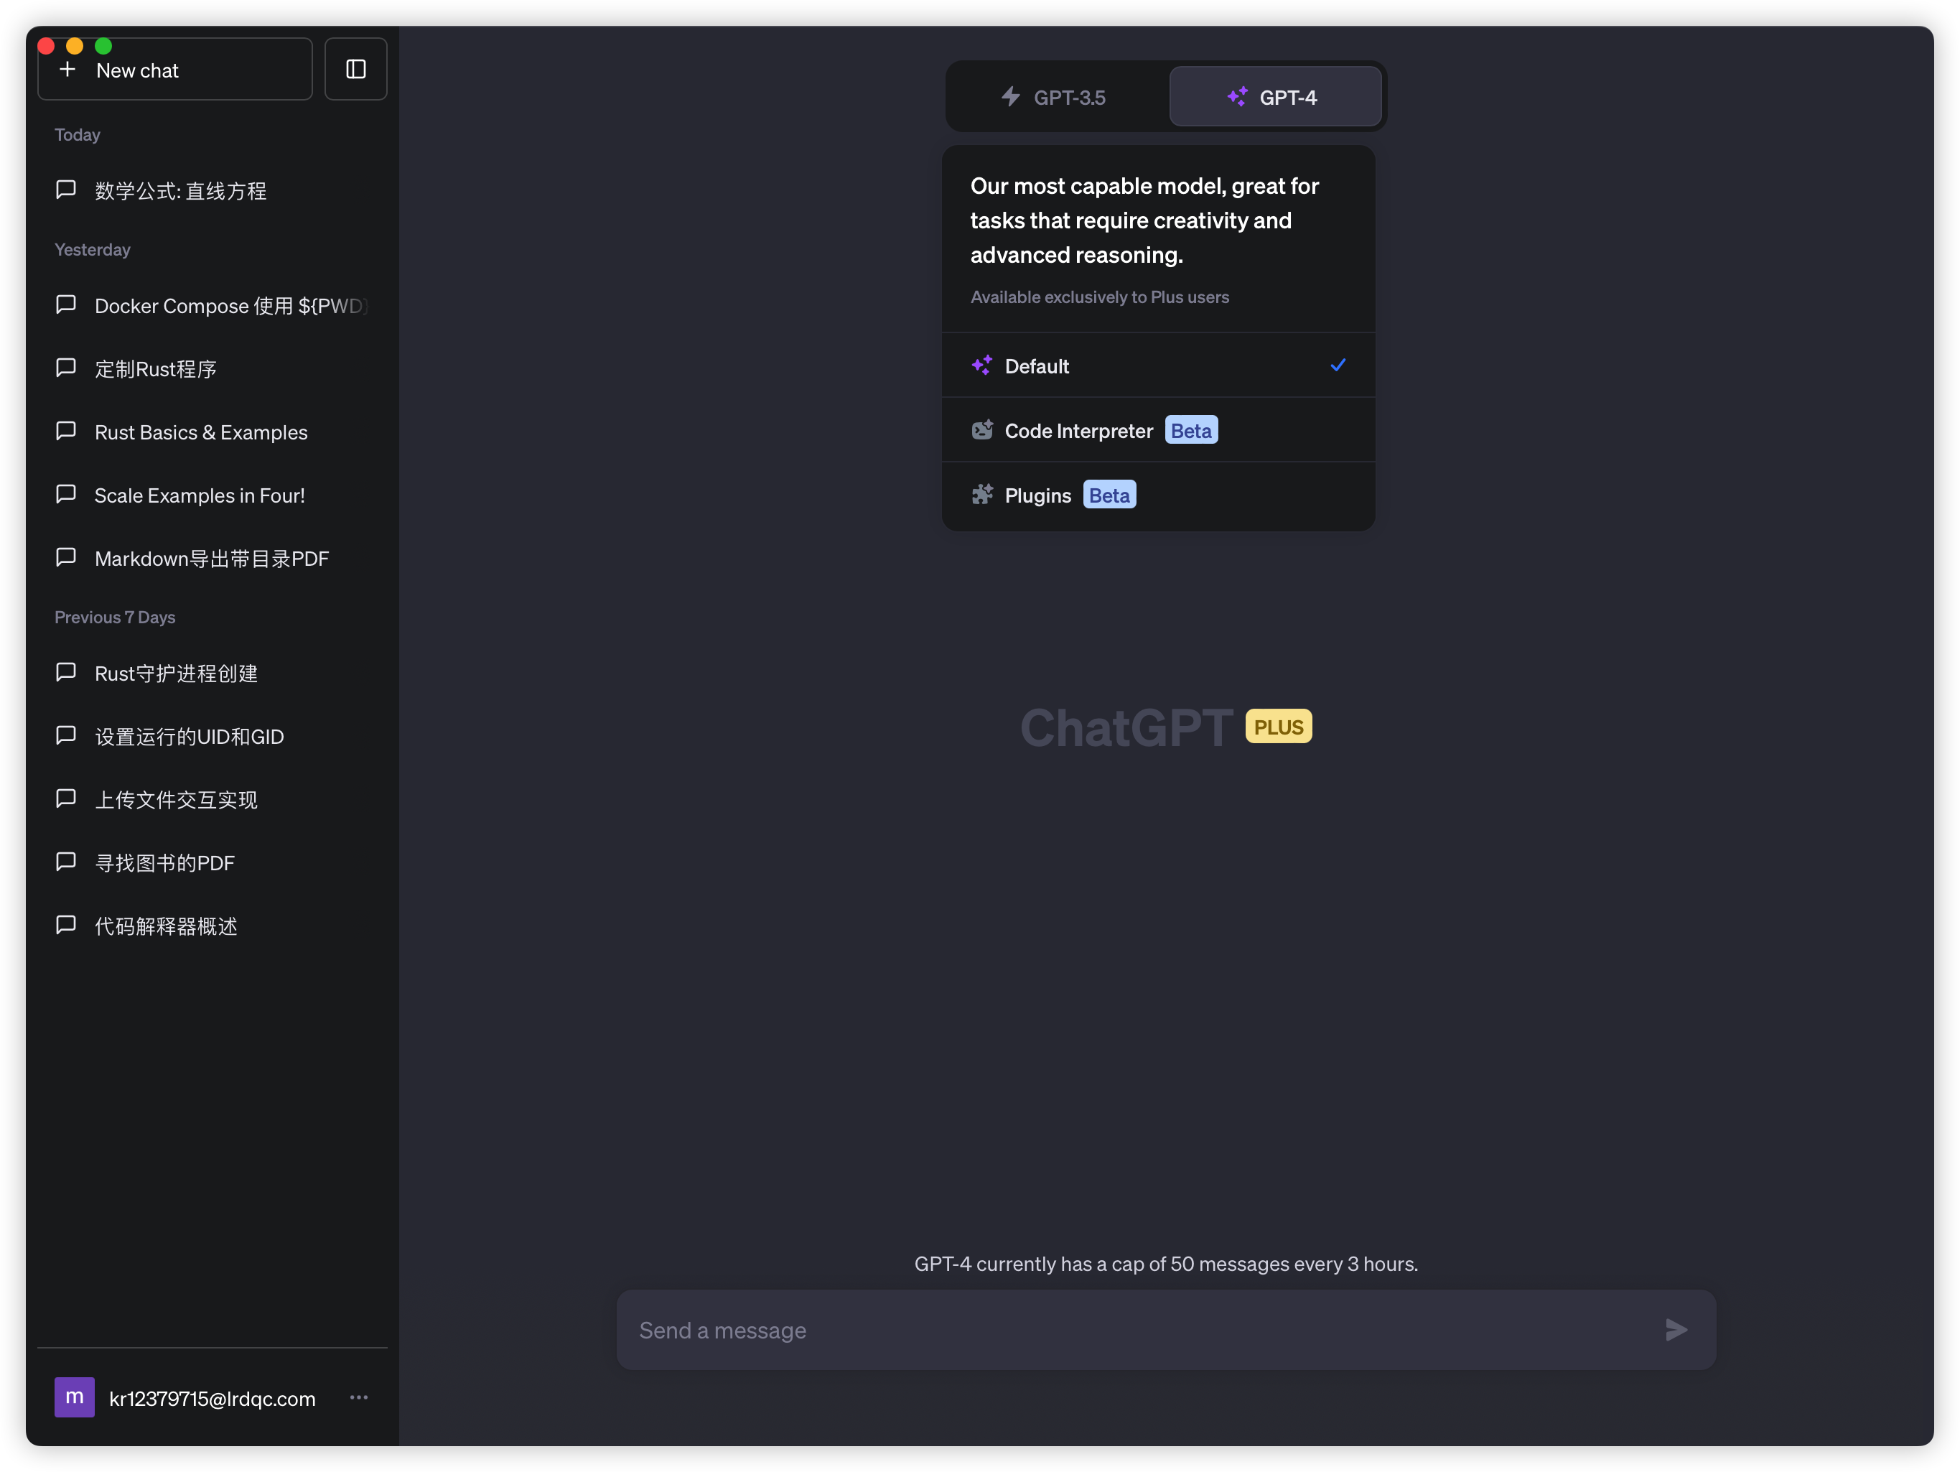Screen dimensions: 1960x1472
Task: Click the blue checkmark next to Default
Action: [x=1338, y=365]
